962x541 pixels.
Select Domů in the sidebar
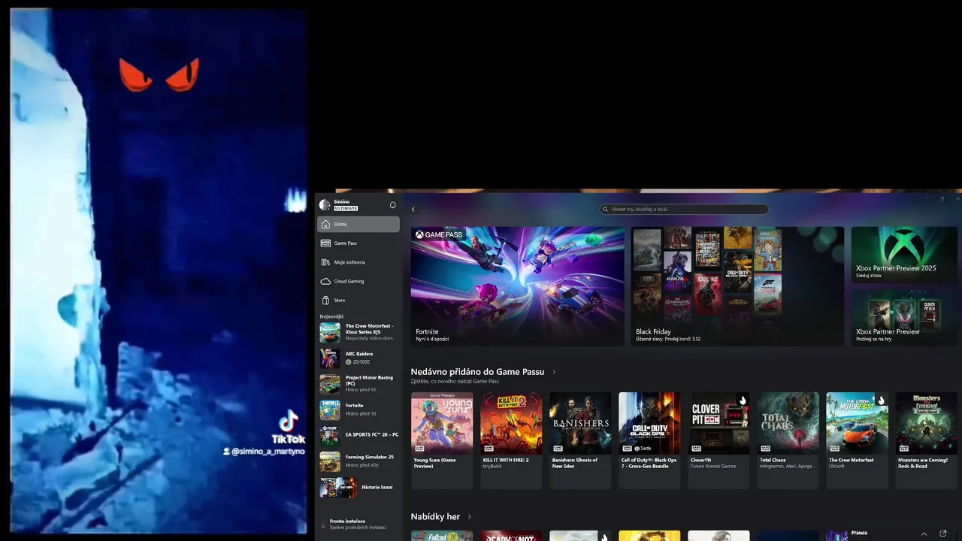click(x=358, y=224)
